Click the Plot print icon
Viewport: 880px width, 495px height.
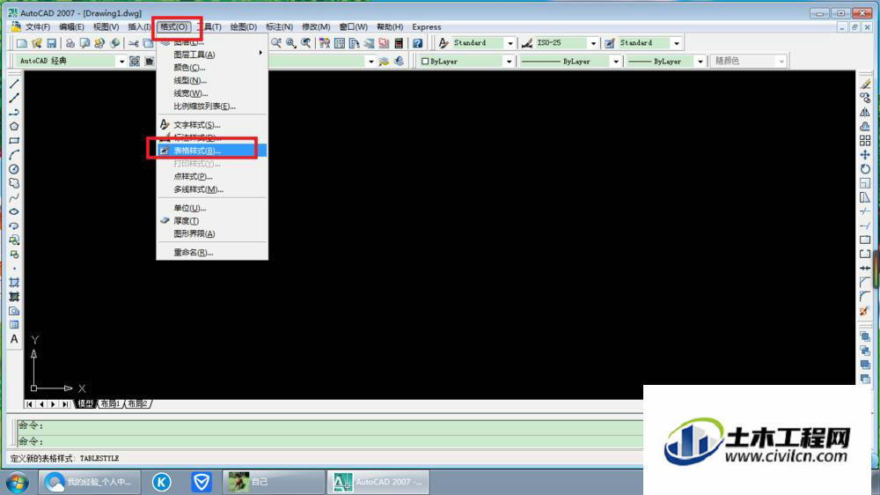(x=70, y=42)
